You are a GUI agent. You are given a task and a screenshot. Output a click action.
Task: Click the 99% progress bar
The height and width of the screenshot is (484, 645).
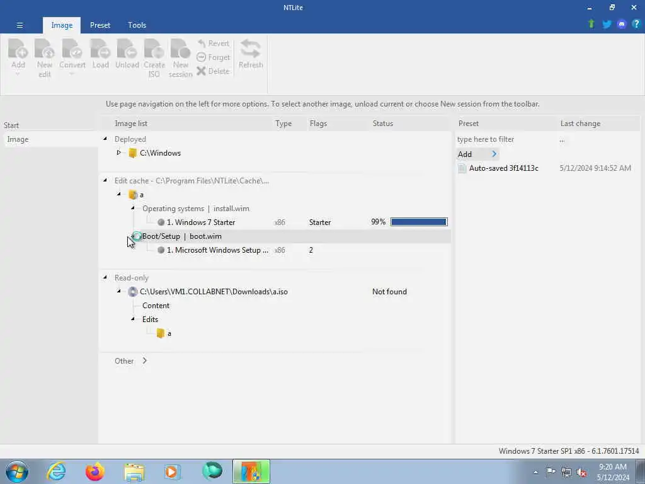[419, 222]
